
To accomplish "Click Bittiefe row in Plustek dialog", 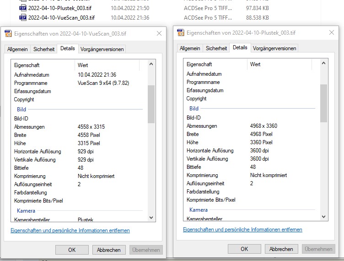I will (x=252, y=167).
